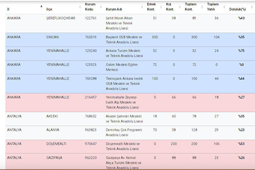Image resolution: width=255 pixels, height=170 pixels.
Task: Select institution code 768652
Action: click(x=91, y=116)
